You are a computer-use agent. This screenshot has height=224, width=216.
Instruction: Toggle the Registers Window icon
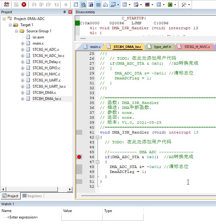[98, 5]
